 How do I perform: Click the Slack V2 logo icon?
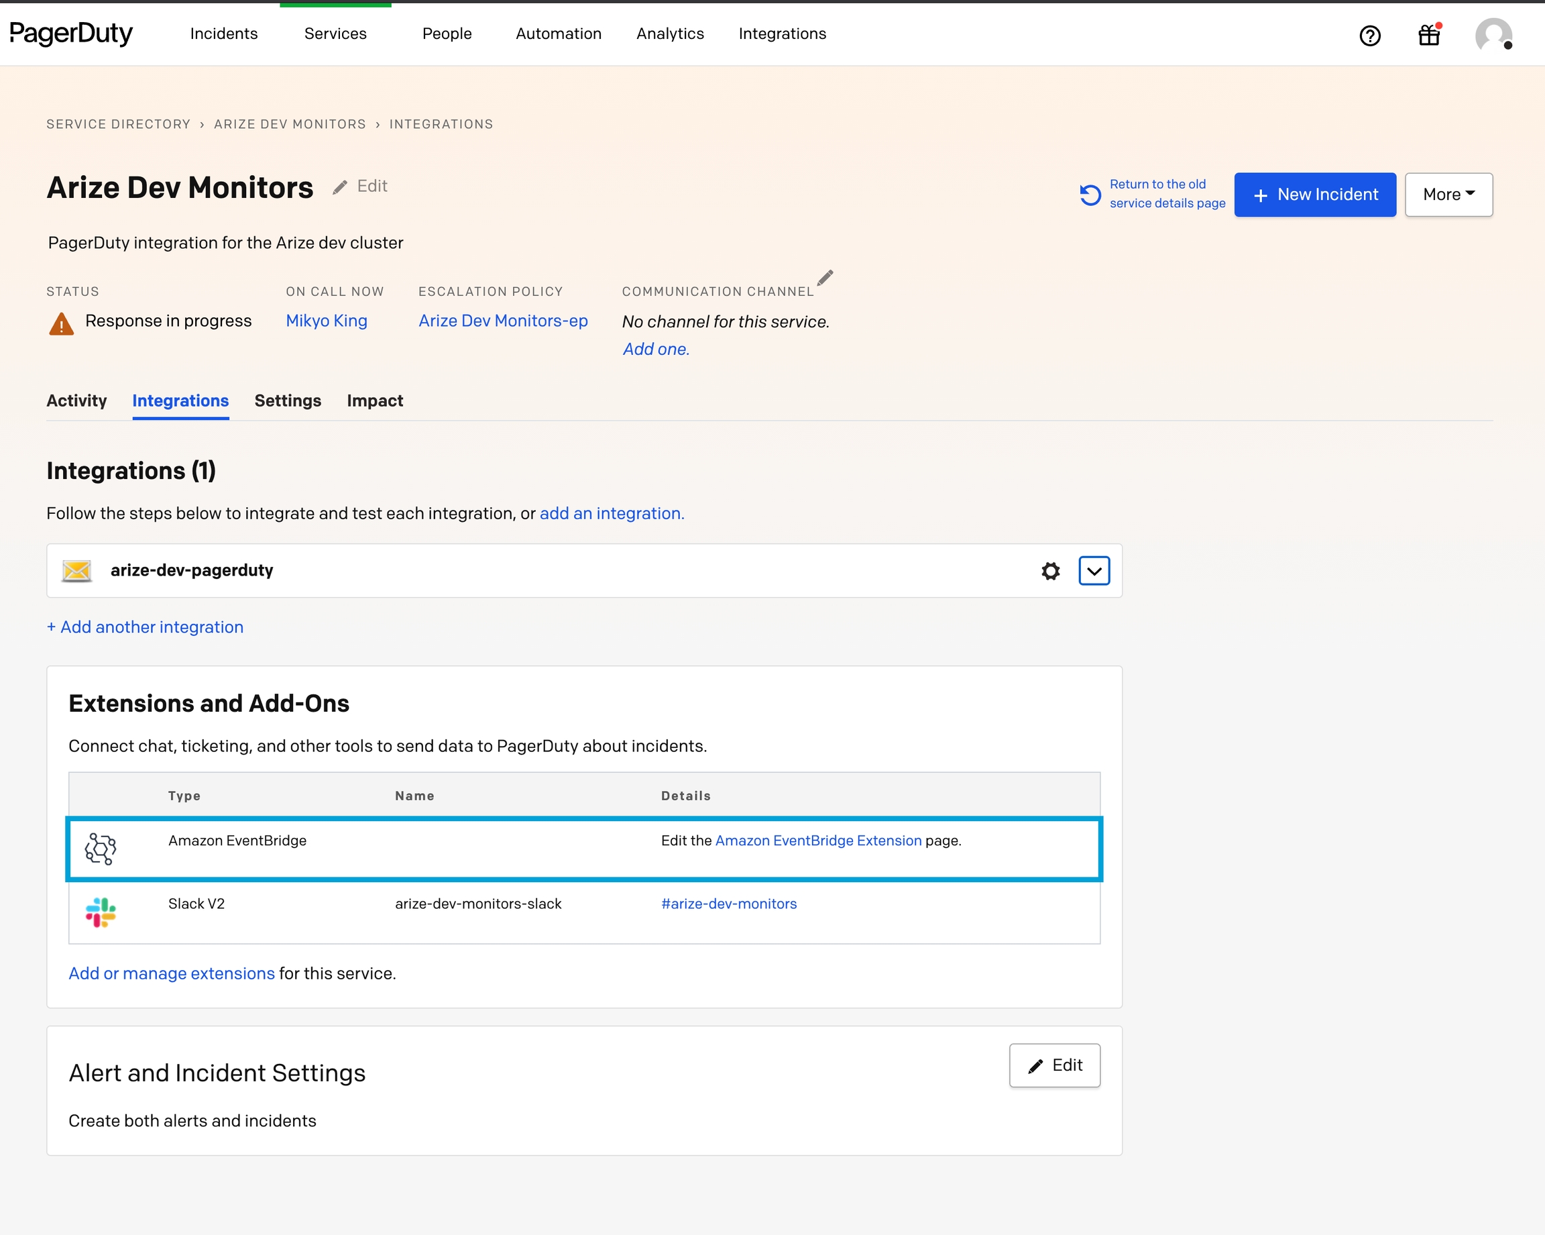pos(101,912)
